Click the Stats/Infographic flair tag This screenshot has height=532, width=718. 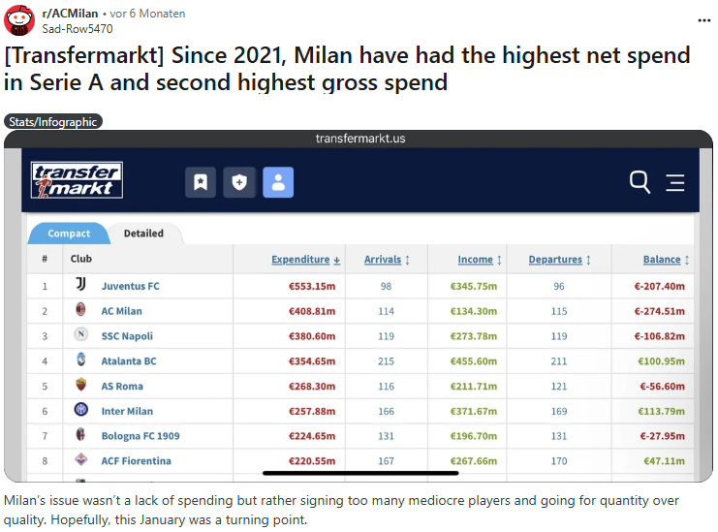click(x=53, y=122)
